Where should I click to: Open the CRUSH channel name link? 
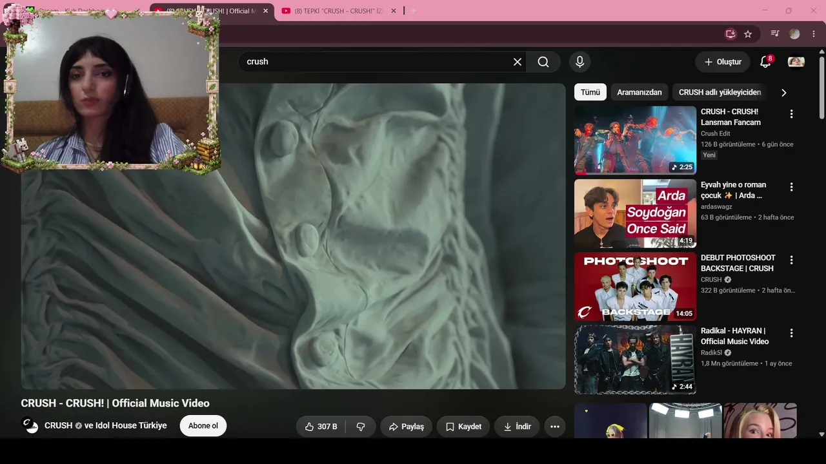pyautogui.click(x=58, y=426)
